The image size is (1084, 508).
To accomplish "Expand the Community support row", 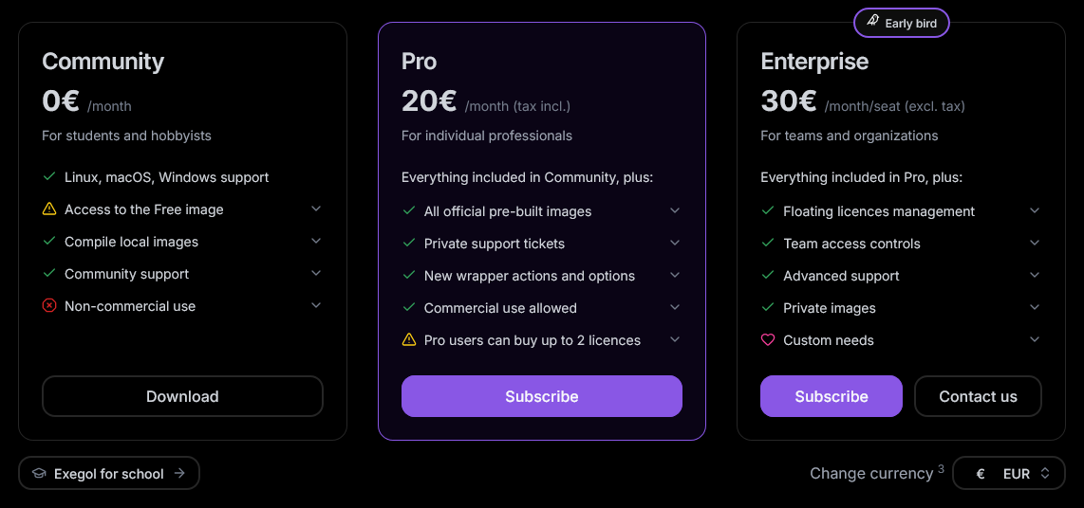I will pos(316,274).
